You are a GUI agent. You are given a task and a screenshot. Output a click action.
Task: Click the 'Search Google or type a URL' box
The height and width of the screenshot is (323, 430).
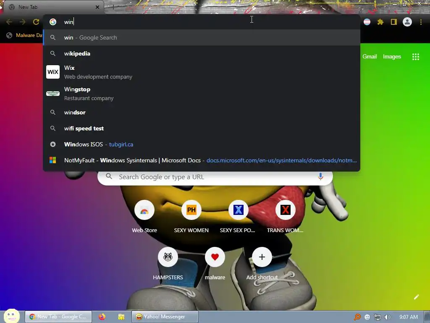(x=215, y=177)
